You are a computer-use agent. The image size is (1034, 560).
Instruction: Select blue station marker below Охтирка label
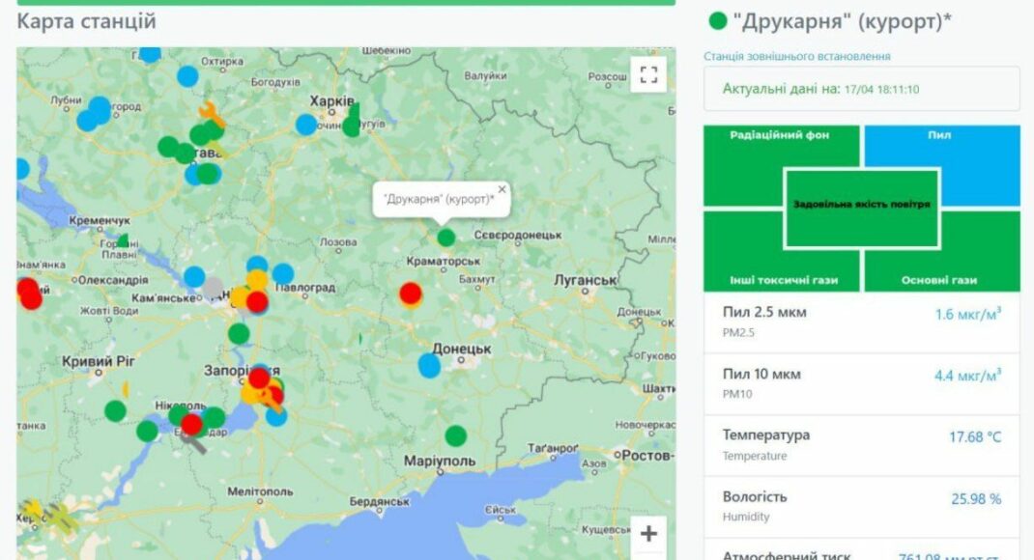[187, 76]
